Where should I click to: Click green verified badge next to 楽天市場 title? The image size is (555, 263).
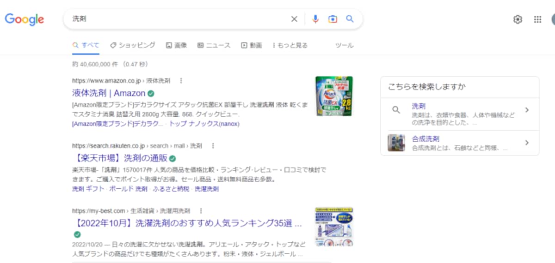coord(173,158)
